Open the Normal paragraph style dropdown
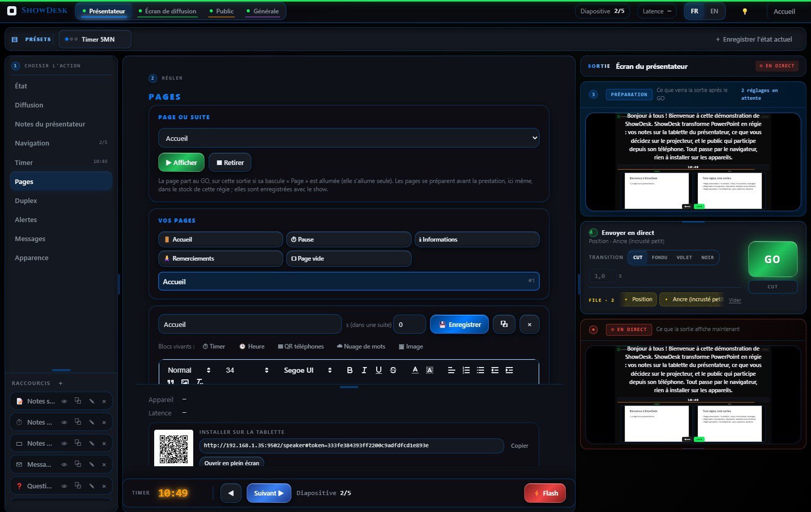This screenshot has height=512, width=811. coord(189,370)
